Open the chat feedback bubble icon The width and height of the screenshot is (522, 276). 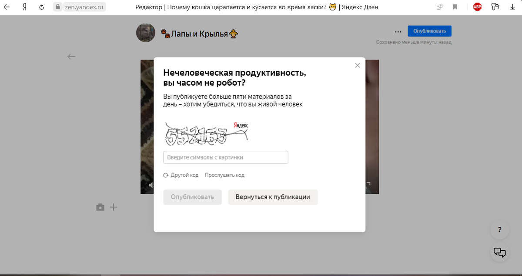click(500, 252)
